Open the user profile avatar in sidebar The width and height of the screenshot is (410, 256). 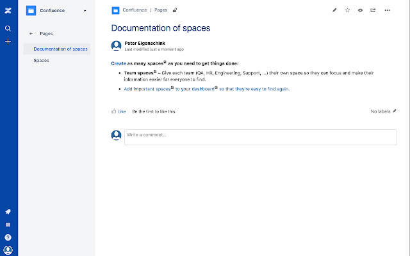tap(8, 250)
